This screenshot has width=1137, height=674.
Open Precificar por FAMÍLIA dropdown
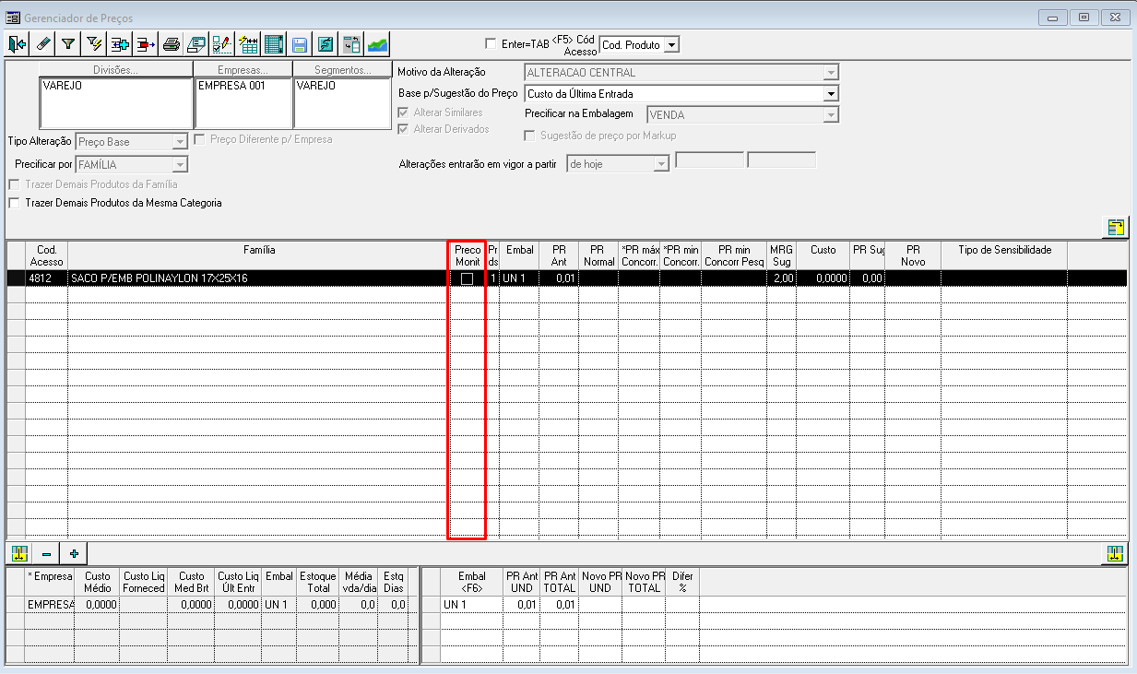click(x=180, y=164)
